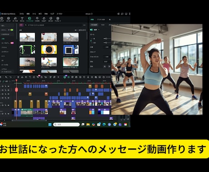Click the Task View icon on taskbar

point(83,124)
